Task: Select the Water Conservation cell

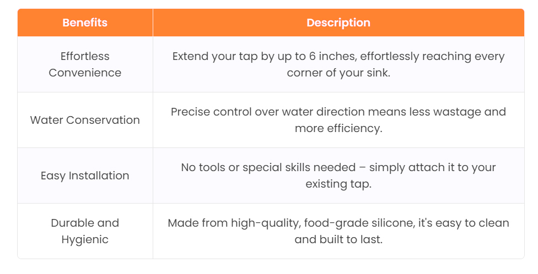Action: 85,120
